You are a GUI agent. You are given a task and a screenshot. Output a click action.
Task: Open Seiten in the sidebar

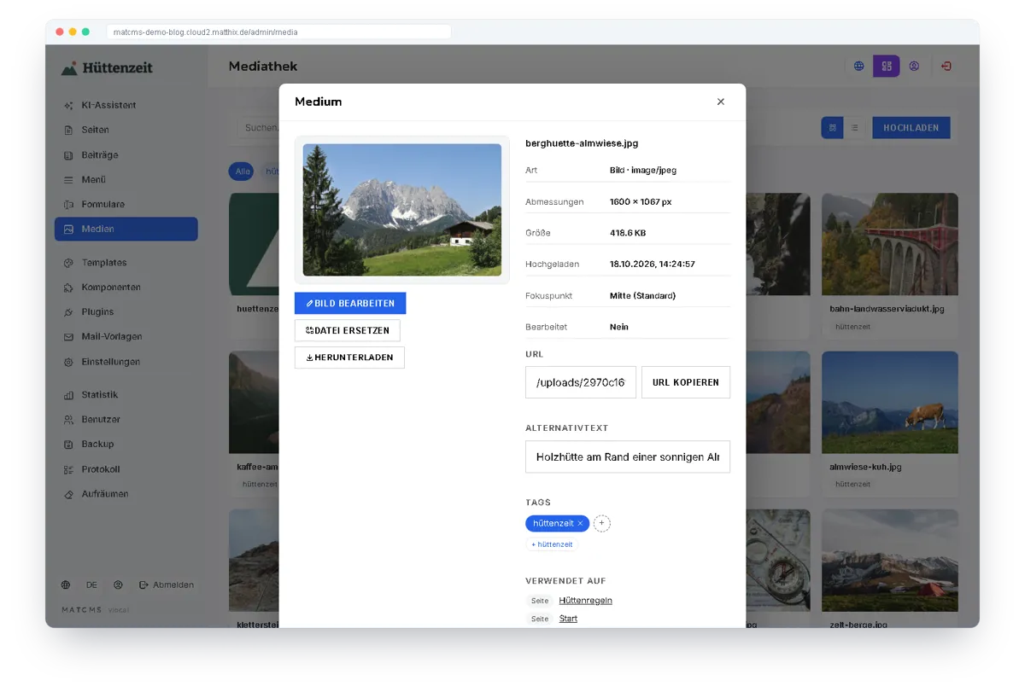(126, 130)
